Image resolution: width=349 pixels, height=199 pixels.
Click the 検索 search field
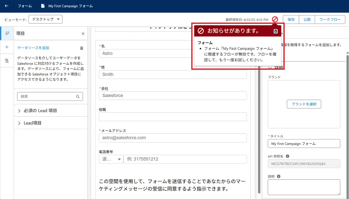[x=50, y=96]
